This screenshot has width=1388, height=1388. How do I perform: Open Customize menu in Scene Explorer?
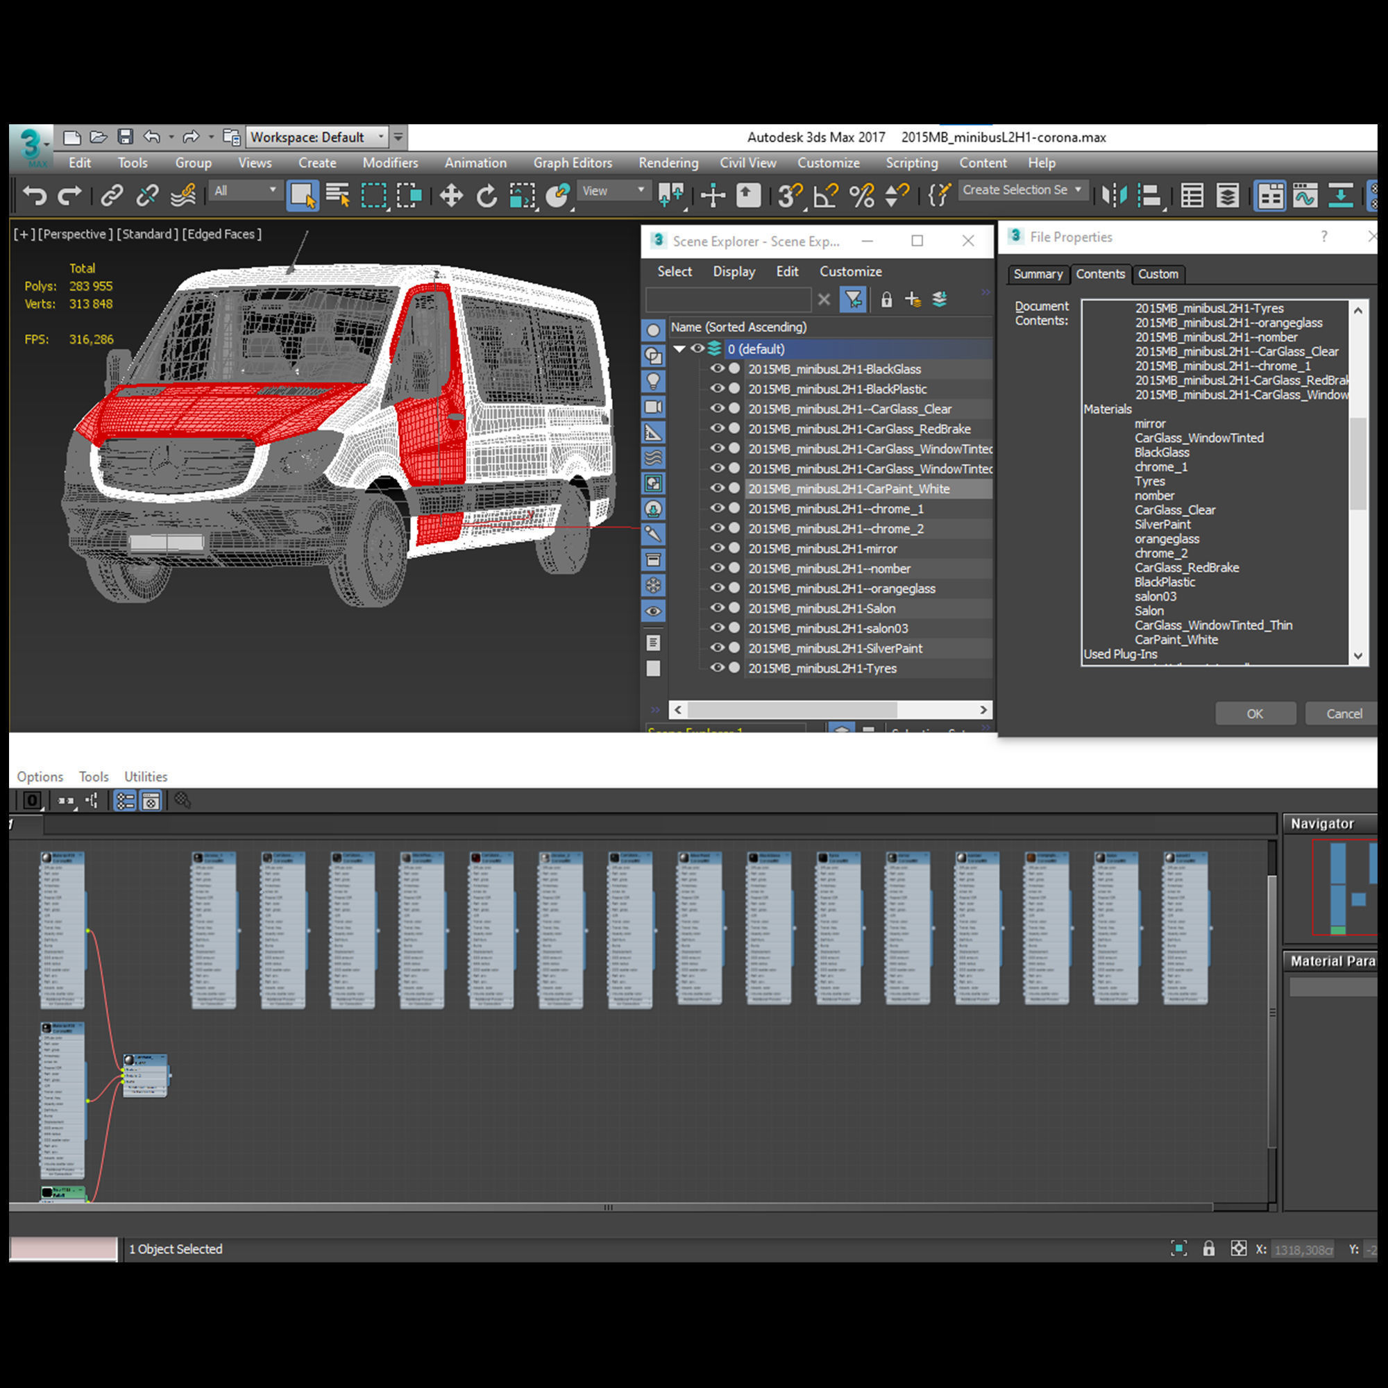pyautogui.click(x=851, y=271)
